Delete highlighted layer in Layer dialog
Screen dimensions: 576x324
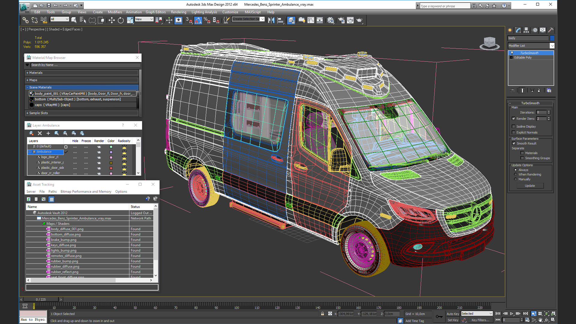[x=40, y=133]
